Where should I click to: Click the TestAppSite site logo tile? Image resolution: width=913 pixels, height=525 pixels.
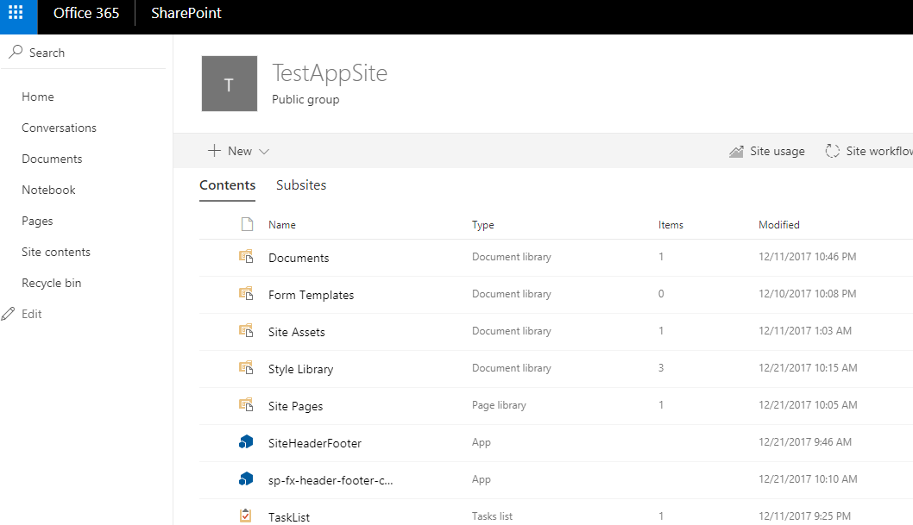coord(229,83)
